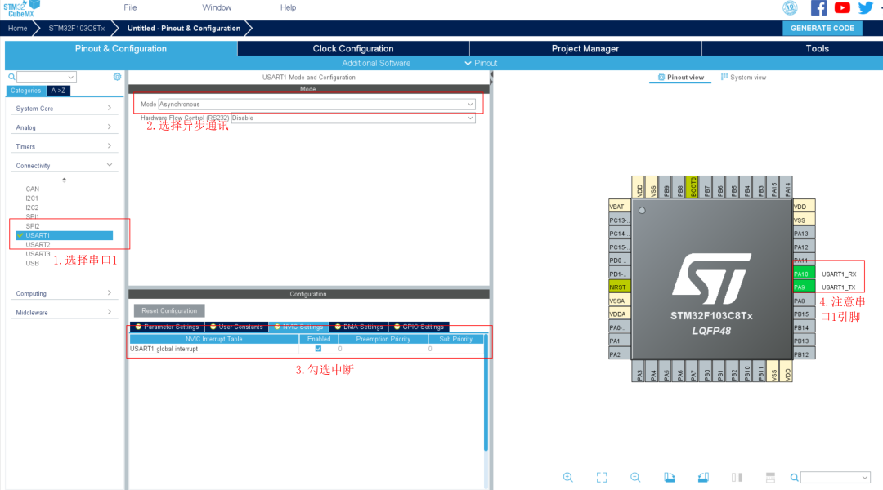Open the Facebook icon link
Image resolution: width=883 pixels, height=490 pixels.
click(x=818, y=7)
